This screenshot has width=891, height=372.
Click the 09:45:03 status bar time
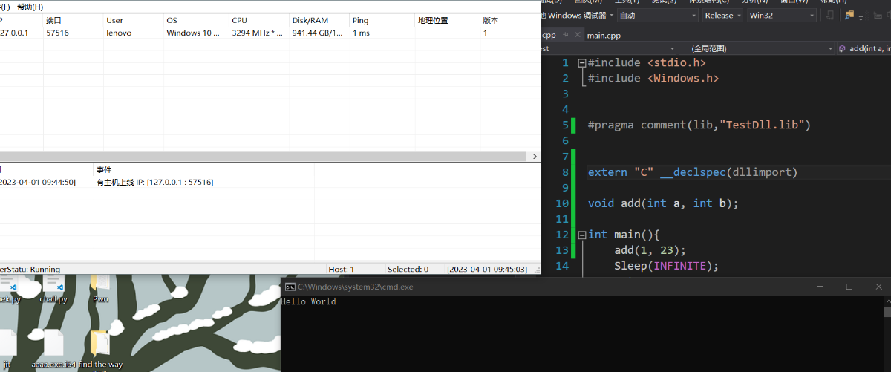pyautogui.click(x=487, y=269)
